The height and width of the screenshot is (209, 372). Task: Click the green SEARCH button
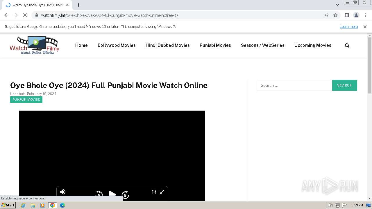tap(345, 85)
